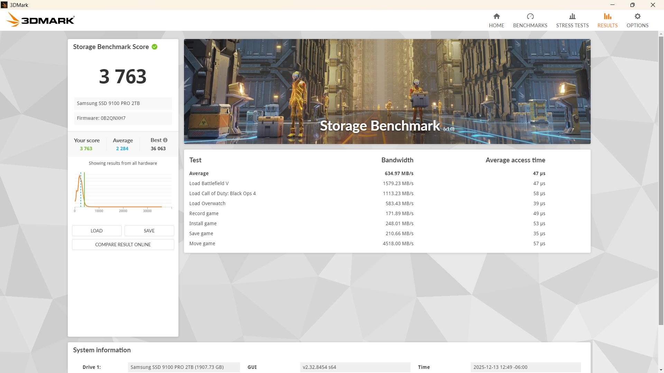The width and height of the screenshot is (664, 373).
Task: Click the Time 2025-12-13 field
Action: click(526, 367)
